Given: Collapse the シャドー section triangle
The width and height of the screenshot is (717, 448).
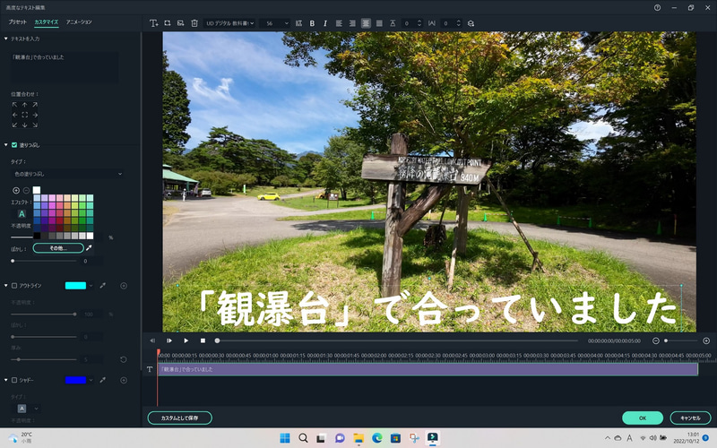Looking at the screenshot, I should pos(6,380).
